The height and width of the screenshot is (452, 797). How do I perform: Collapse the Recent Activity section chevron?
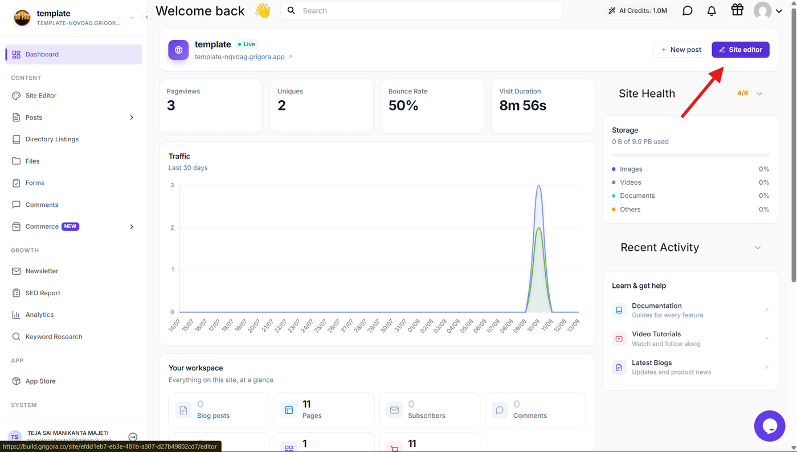[758, 247]
